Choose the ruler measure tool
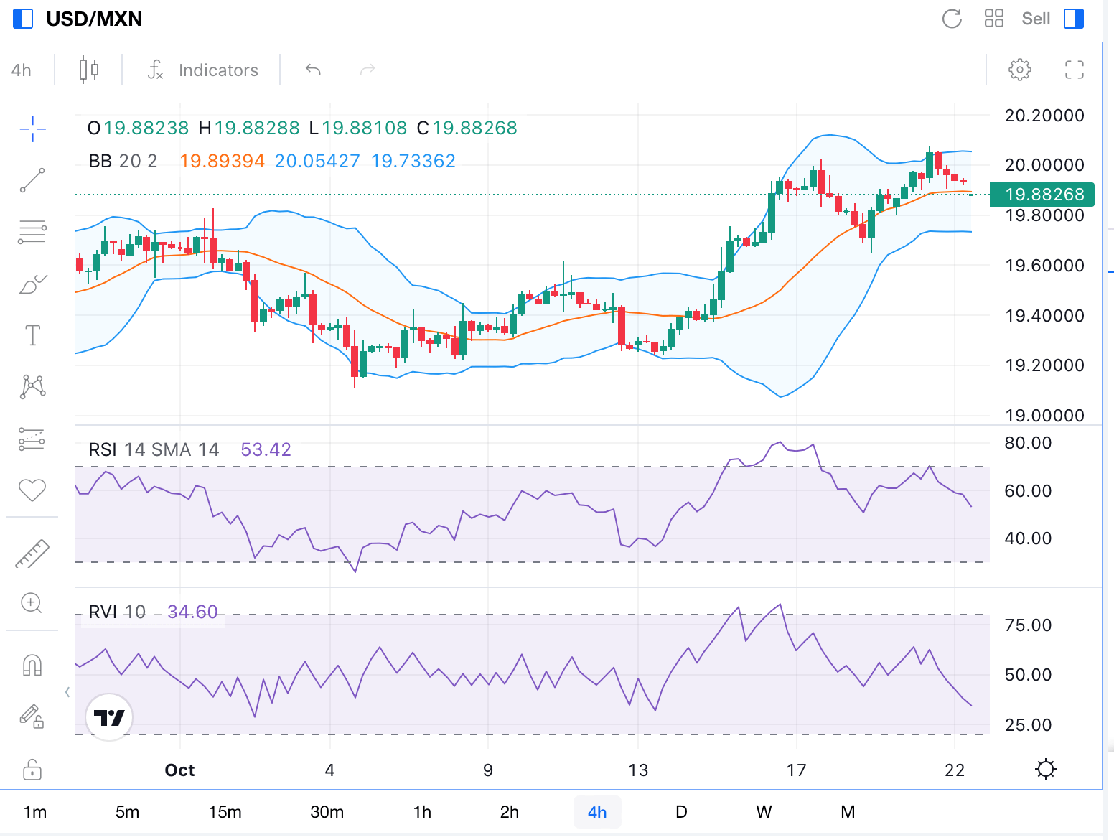The image size is (1114, 840). pos(32,554)
